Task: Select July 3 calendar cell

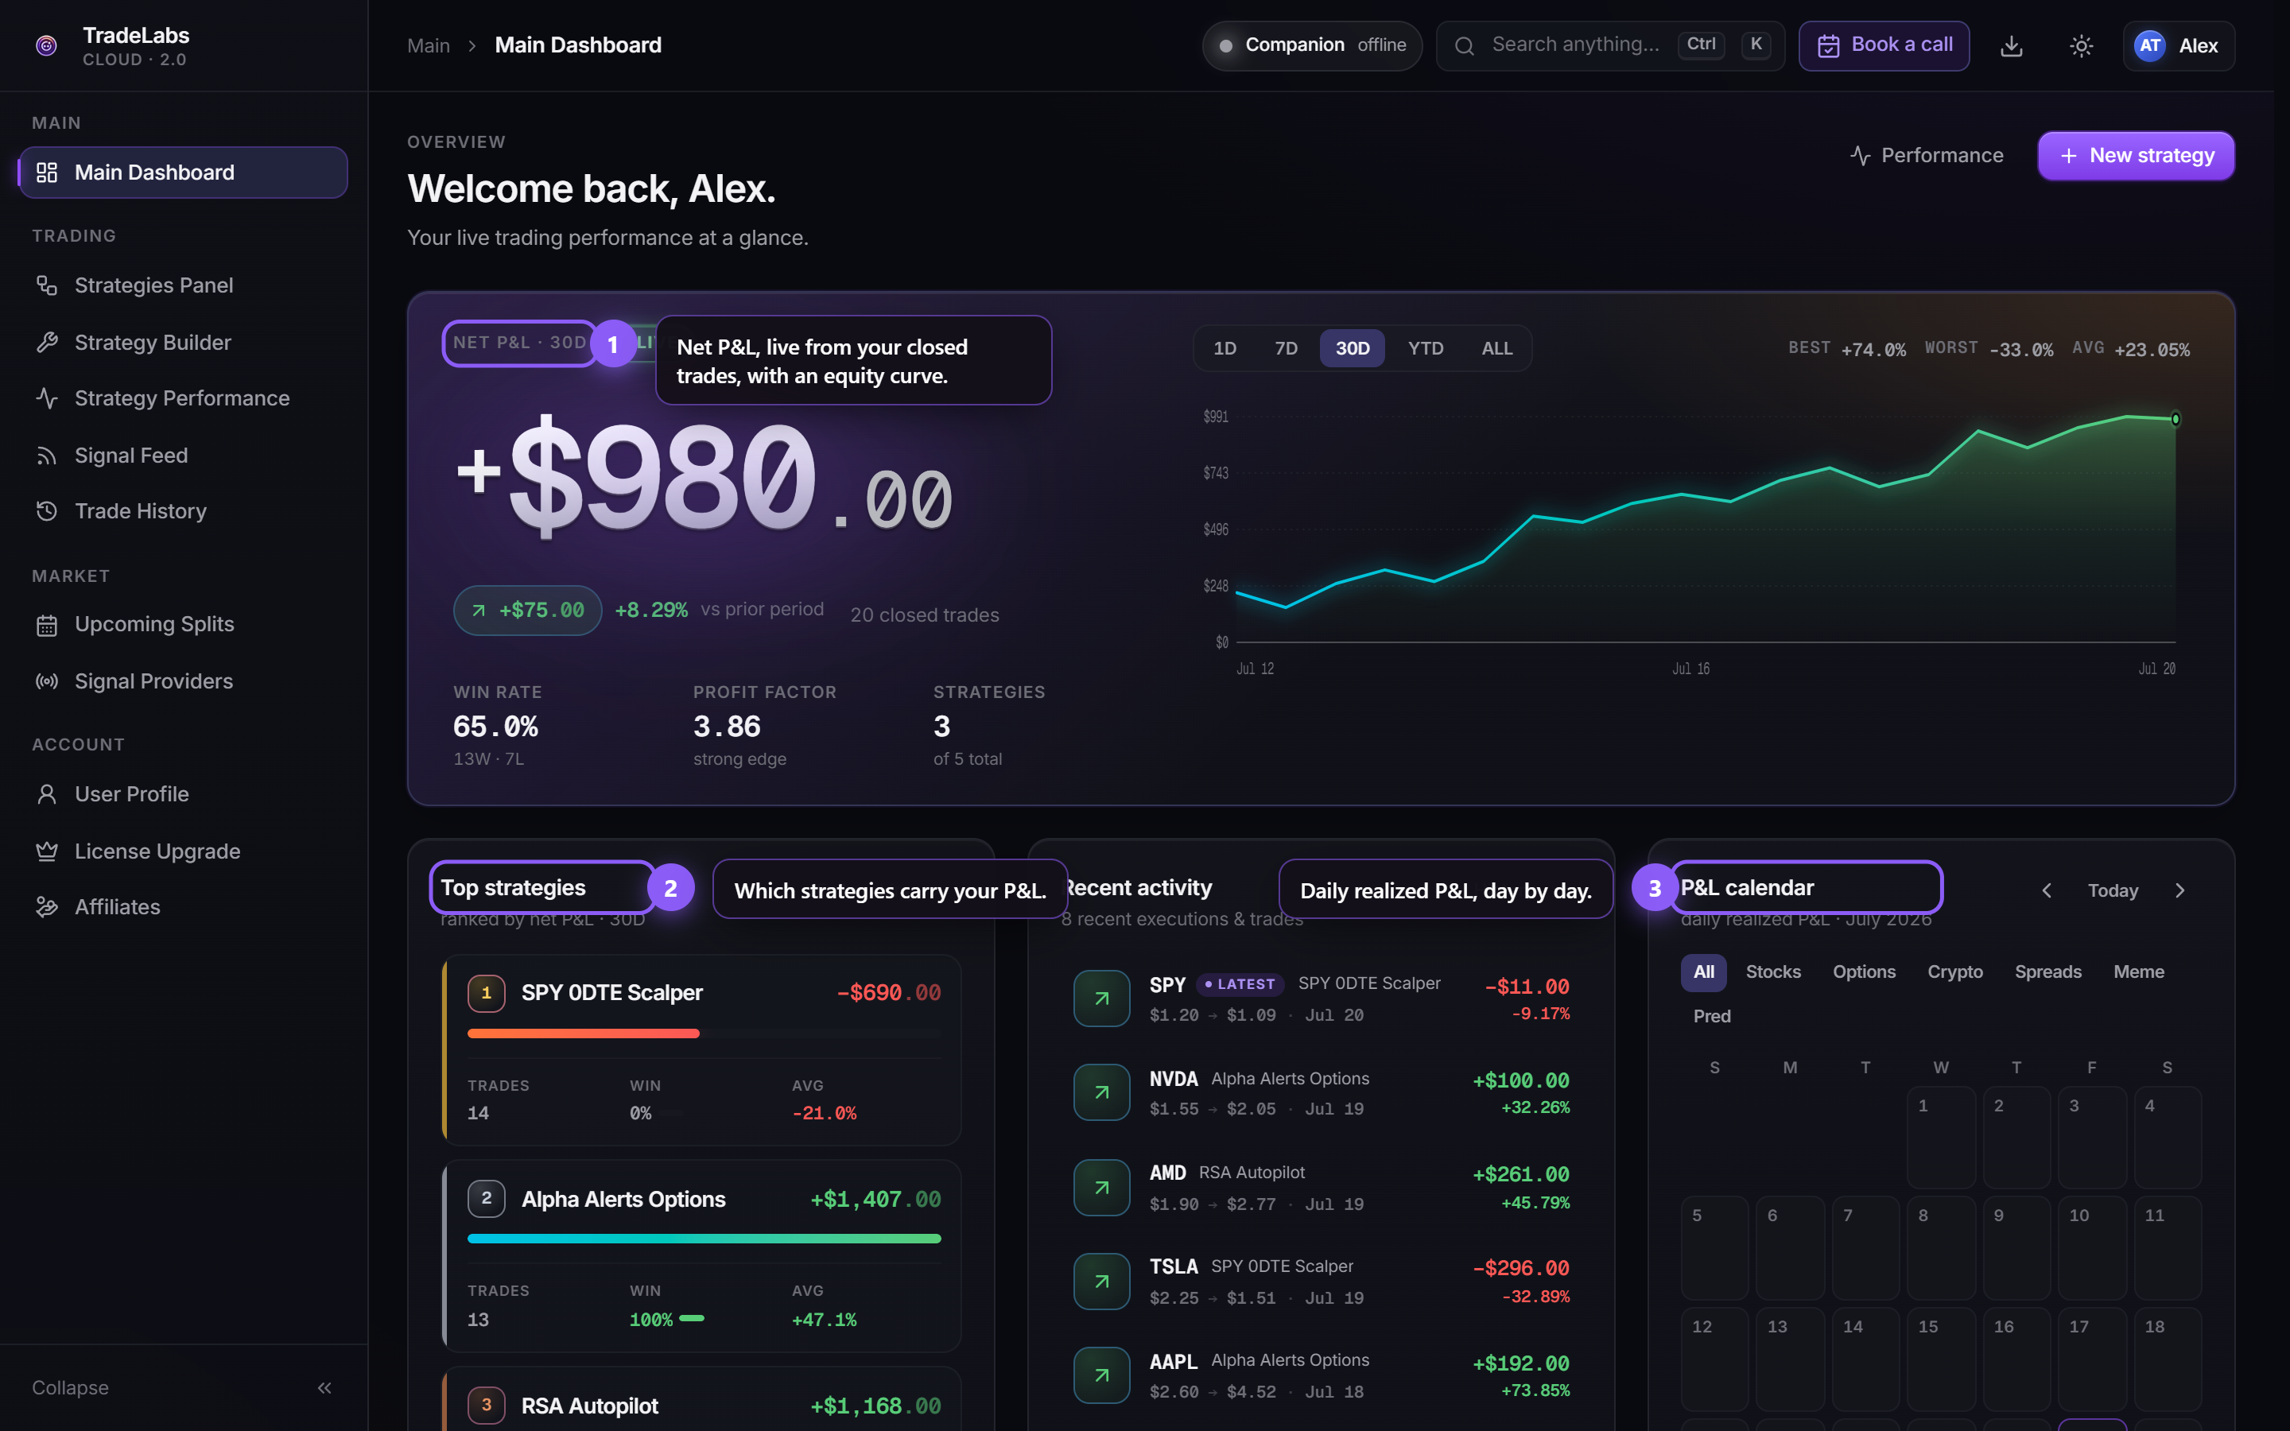Action: (x=2092, y=1138)
